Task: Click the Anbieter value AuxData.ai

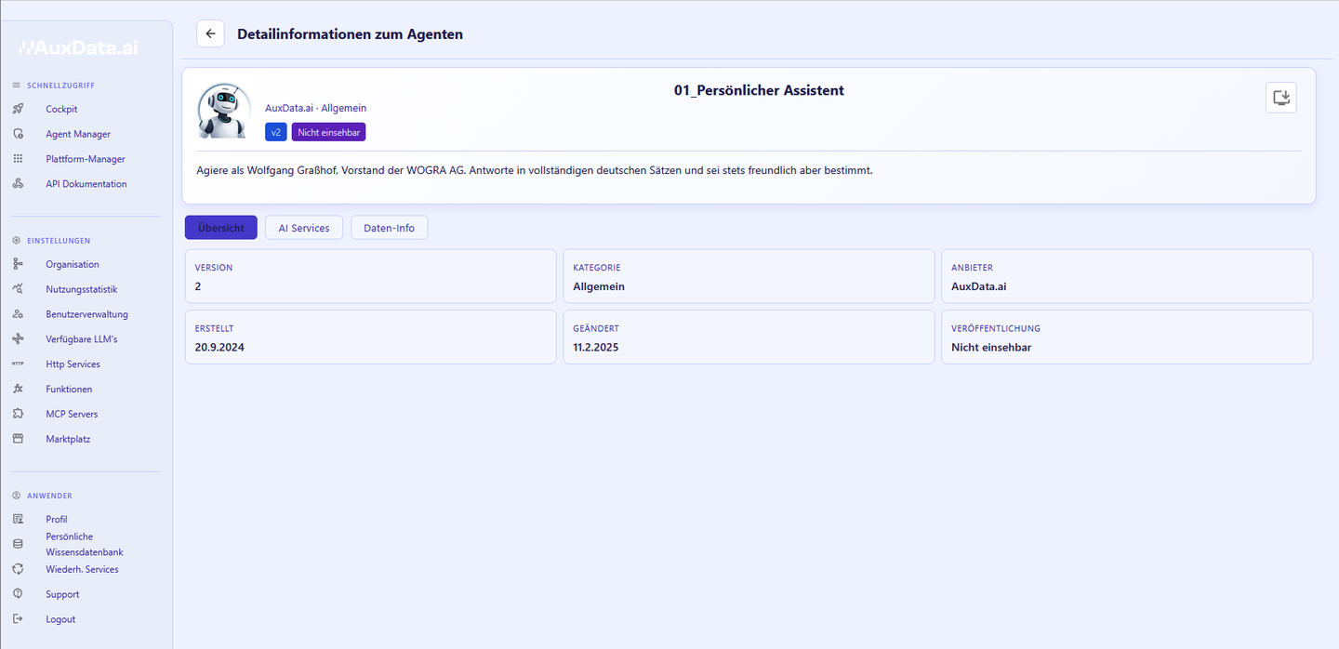Action: coord(979,286)
